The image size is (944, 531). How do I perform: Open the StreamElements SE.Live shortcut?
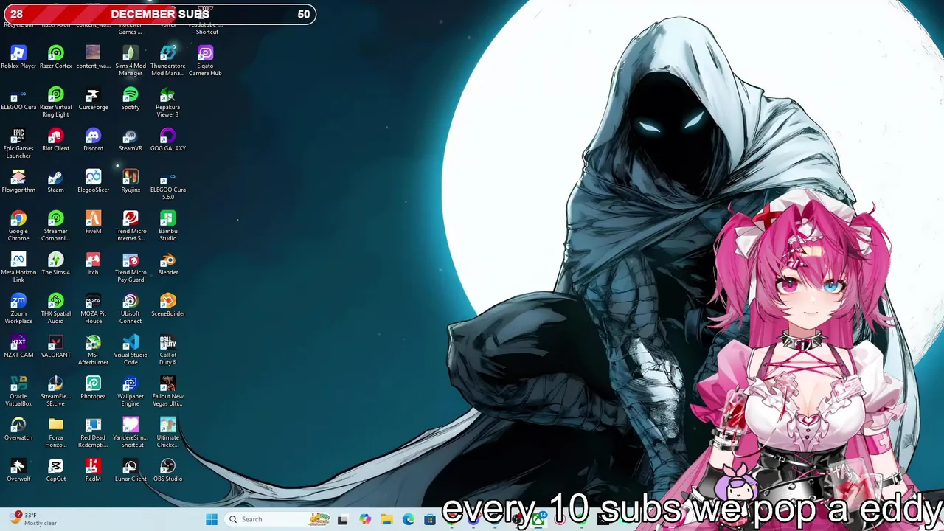point(56,391)
